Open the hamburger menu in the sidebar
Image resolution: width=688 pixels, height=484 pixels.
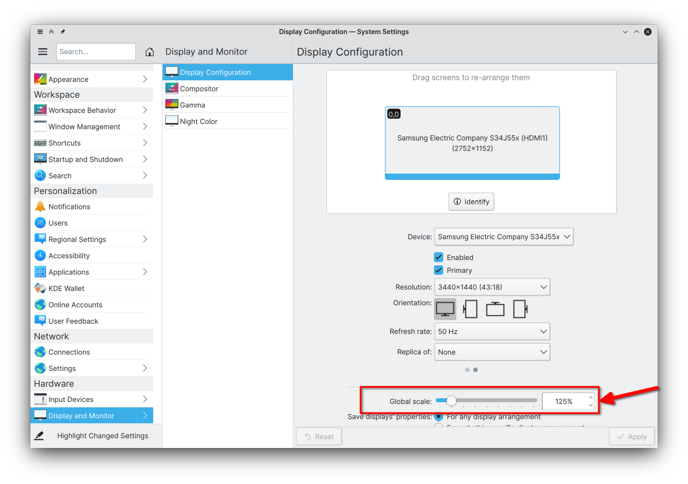pyautogui.click(x=43, y=51)
